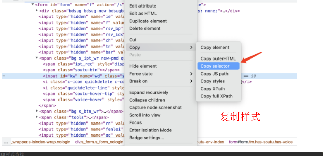Select span class voice-hover row
The image size is (323, 156).
point(83,100)
